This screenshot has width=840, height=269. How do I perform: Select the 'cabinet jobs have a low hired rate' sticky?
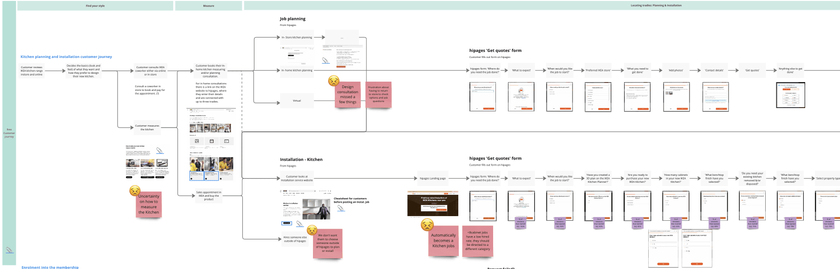(x=478, y=241)
